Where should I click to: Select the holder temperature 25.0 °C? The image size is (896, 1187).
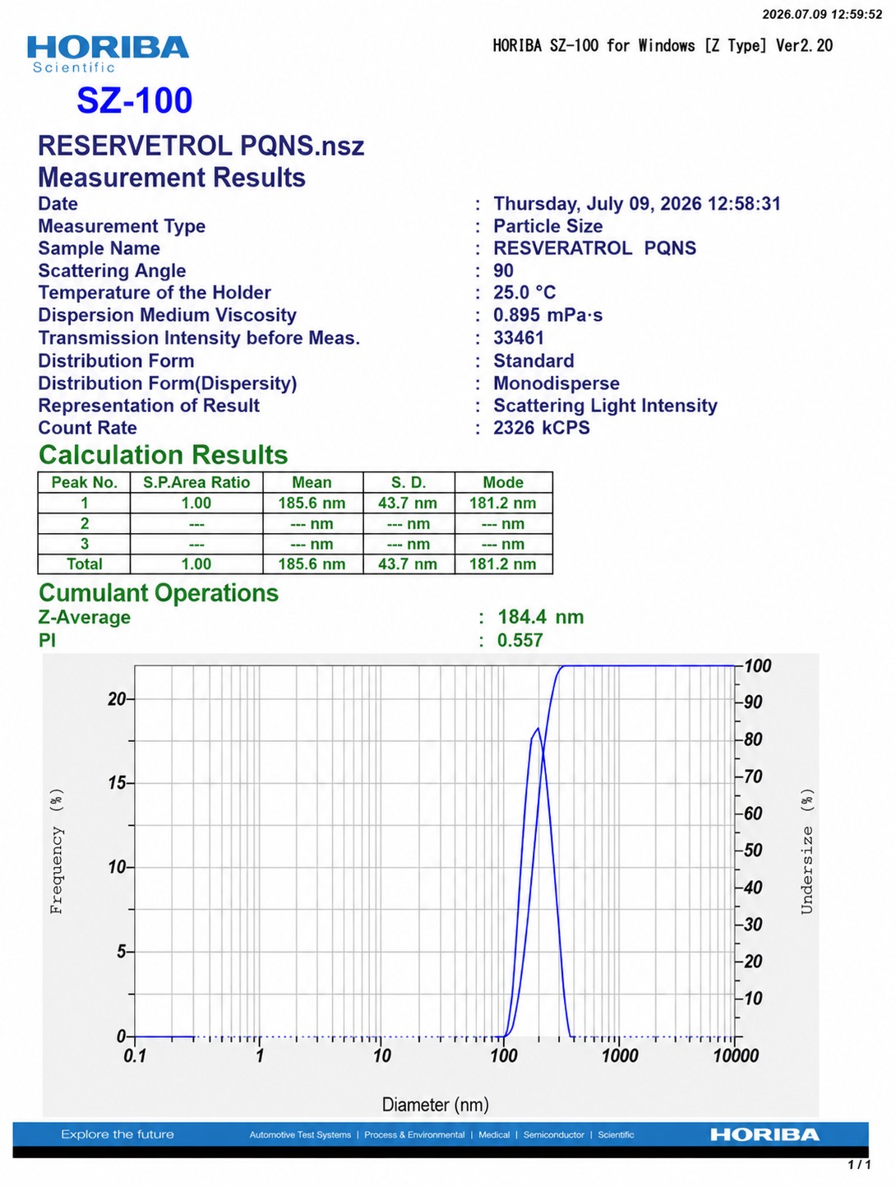(x=524, y=293)
